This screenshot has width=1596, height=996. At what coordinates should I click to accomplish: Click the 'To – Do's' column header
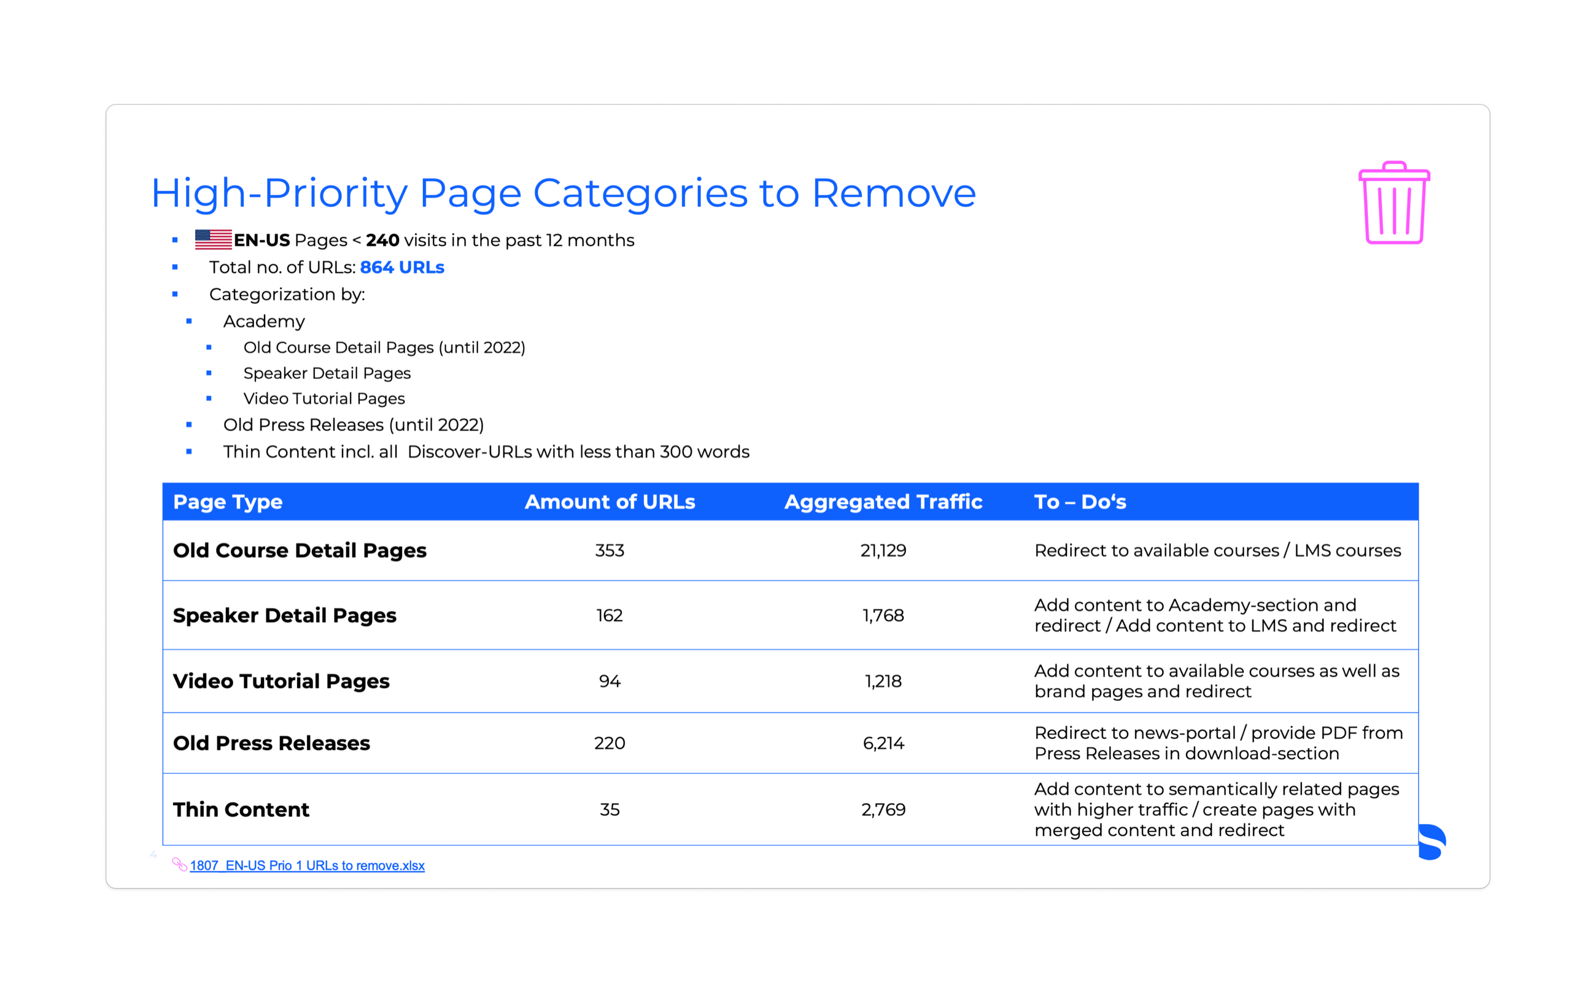(x=1080, y=502)
